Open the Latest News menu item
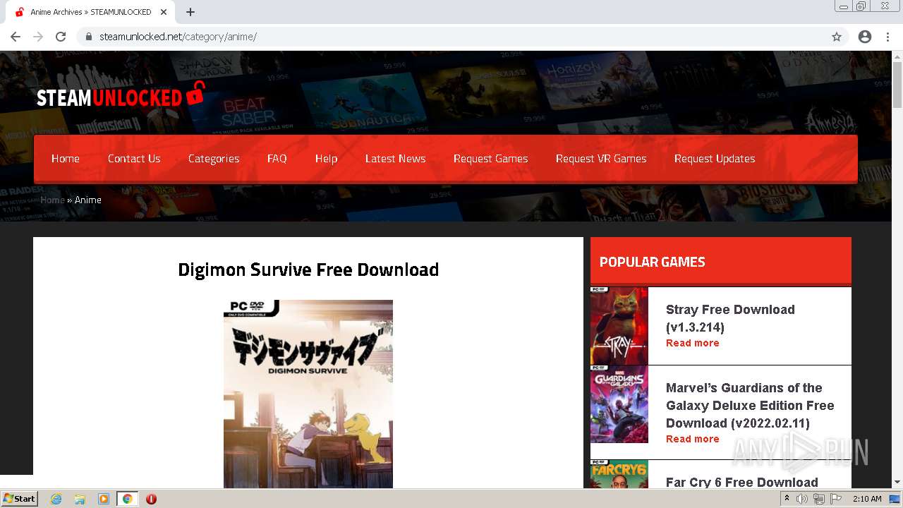Screen dimensions: 903x508 pyautogui.click(x=395, y=159)
